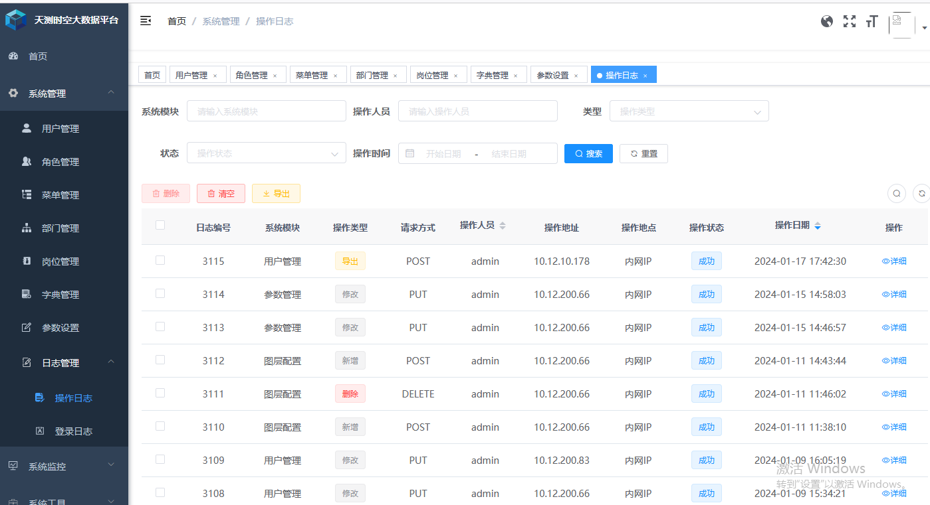
Task: Collapse the sidebar with the hamburger icon
Action: coord(145,21)
